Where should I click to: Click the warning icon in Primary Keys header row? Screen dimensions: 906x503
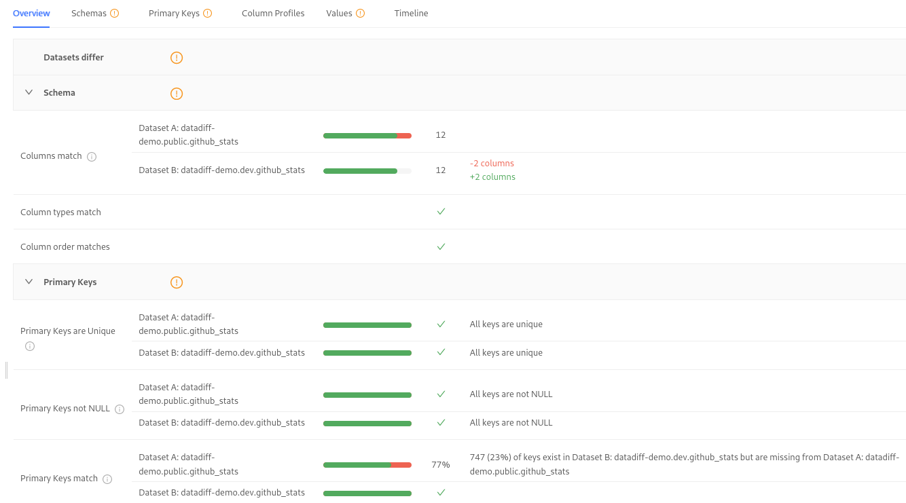tap(177, 282)
